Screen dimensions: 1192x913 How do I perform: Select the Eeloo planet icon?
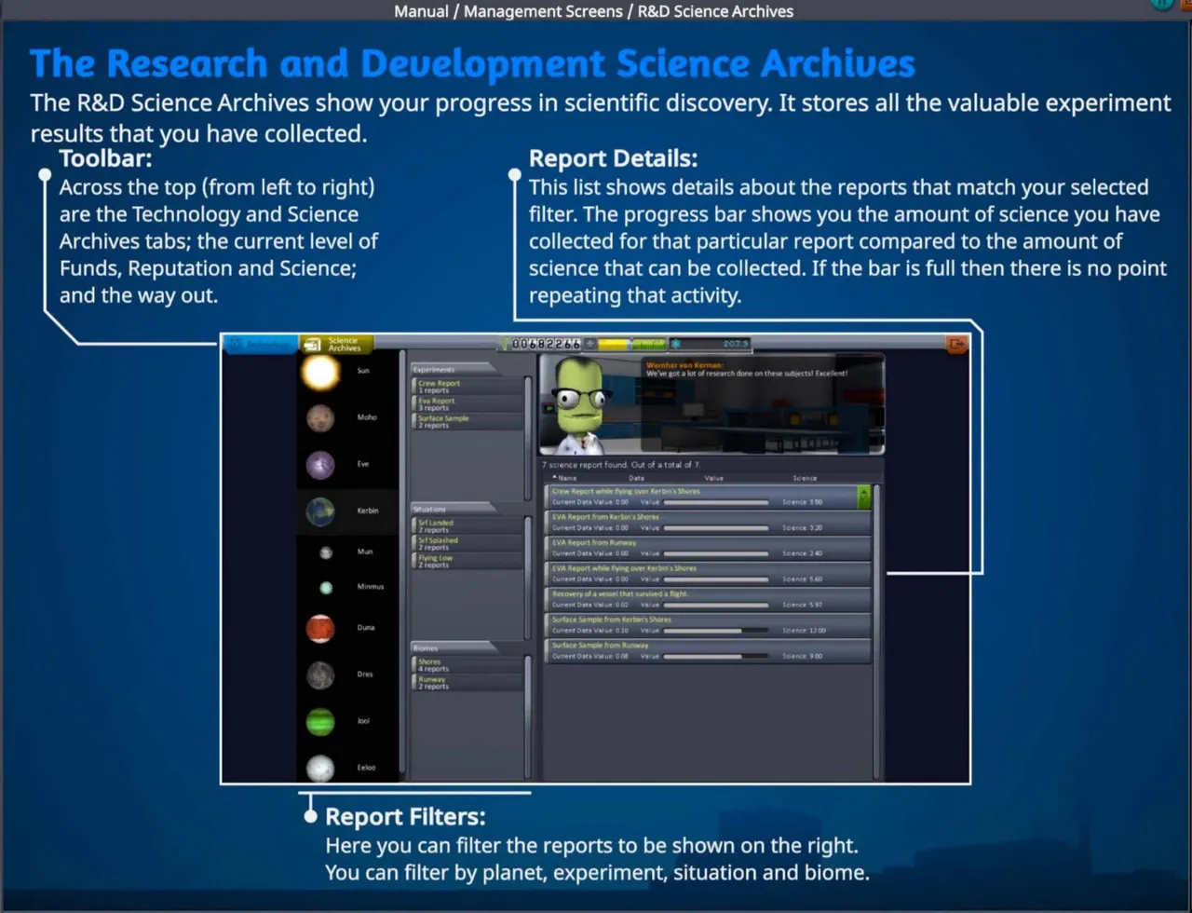(320, 768)
